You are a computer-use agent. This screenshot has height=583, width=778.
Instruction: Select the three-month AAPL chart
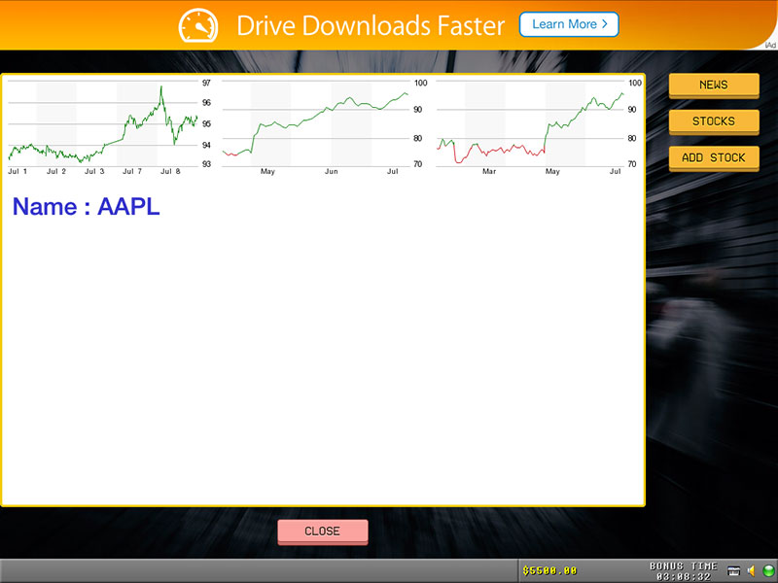click(325, 126)
